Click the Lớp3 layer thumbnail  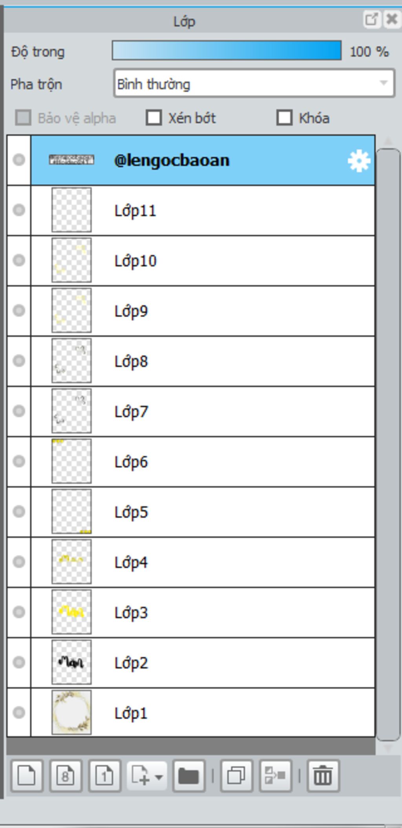(x=71, y=612)
